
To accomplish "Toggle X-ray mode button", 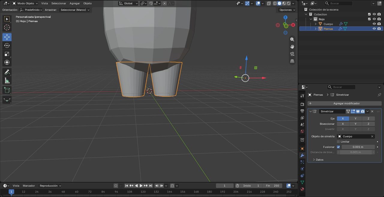I will (269, 3).
